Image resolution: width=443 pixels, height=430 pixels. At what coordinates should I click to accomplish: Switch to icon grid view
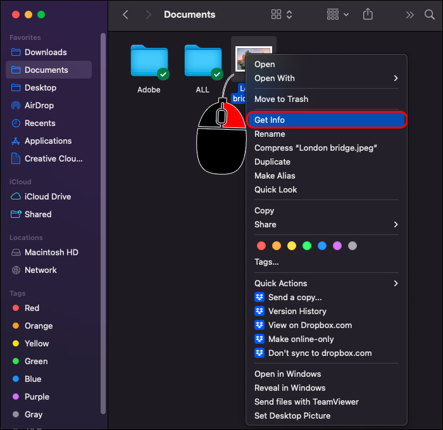tap(276, 15)
